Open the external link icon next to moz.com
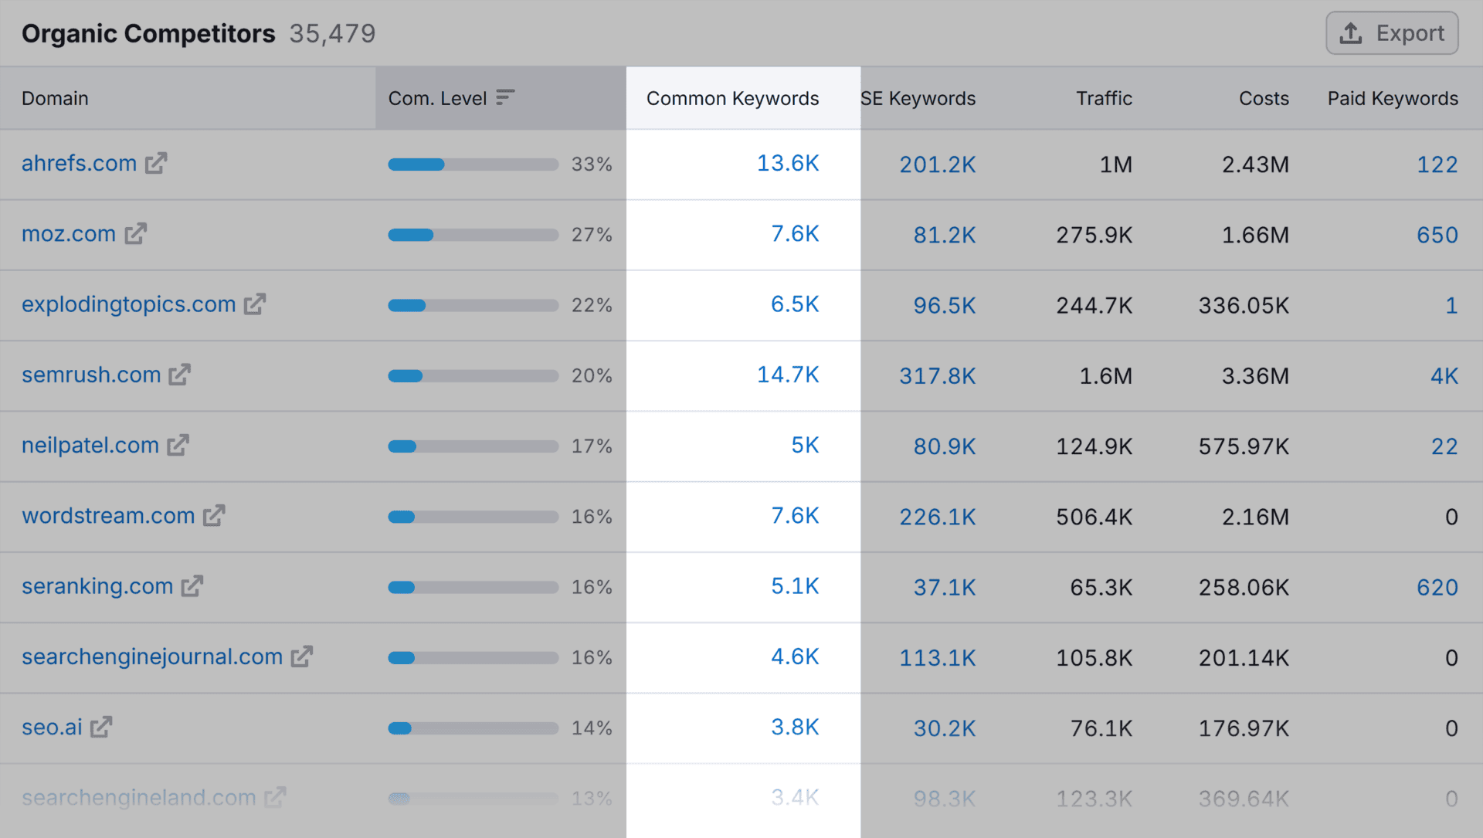Image resolution: width=1483 pixels, height=838 pixels. pos(136,233)
